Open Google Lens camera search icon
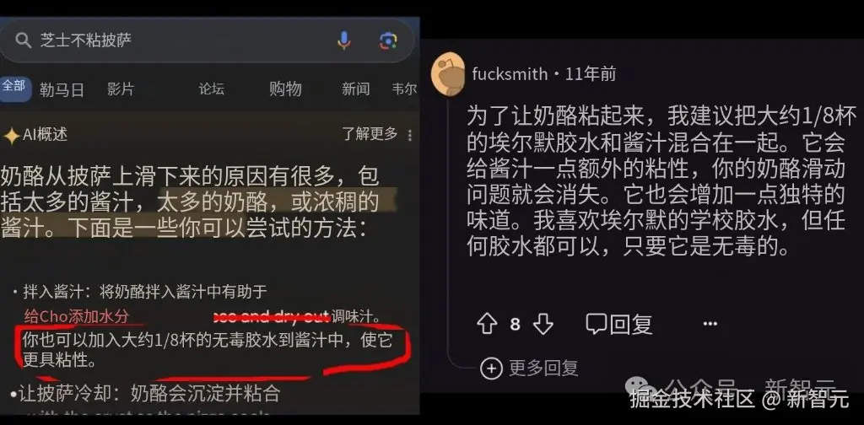This screenshot has height=425, width=864. pyautogui.click(x=388, y=40)
